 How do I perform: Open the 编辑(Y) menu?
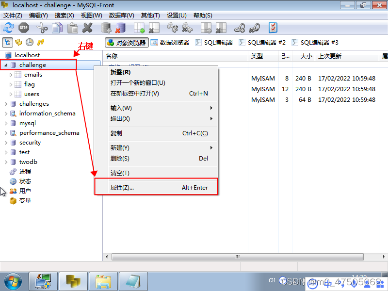pos(38,16)
